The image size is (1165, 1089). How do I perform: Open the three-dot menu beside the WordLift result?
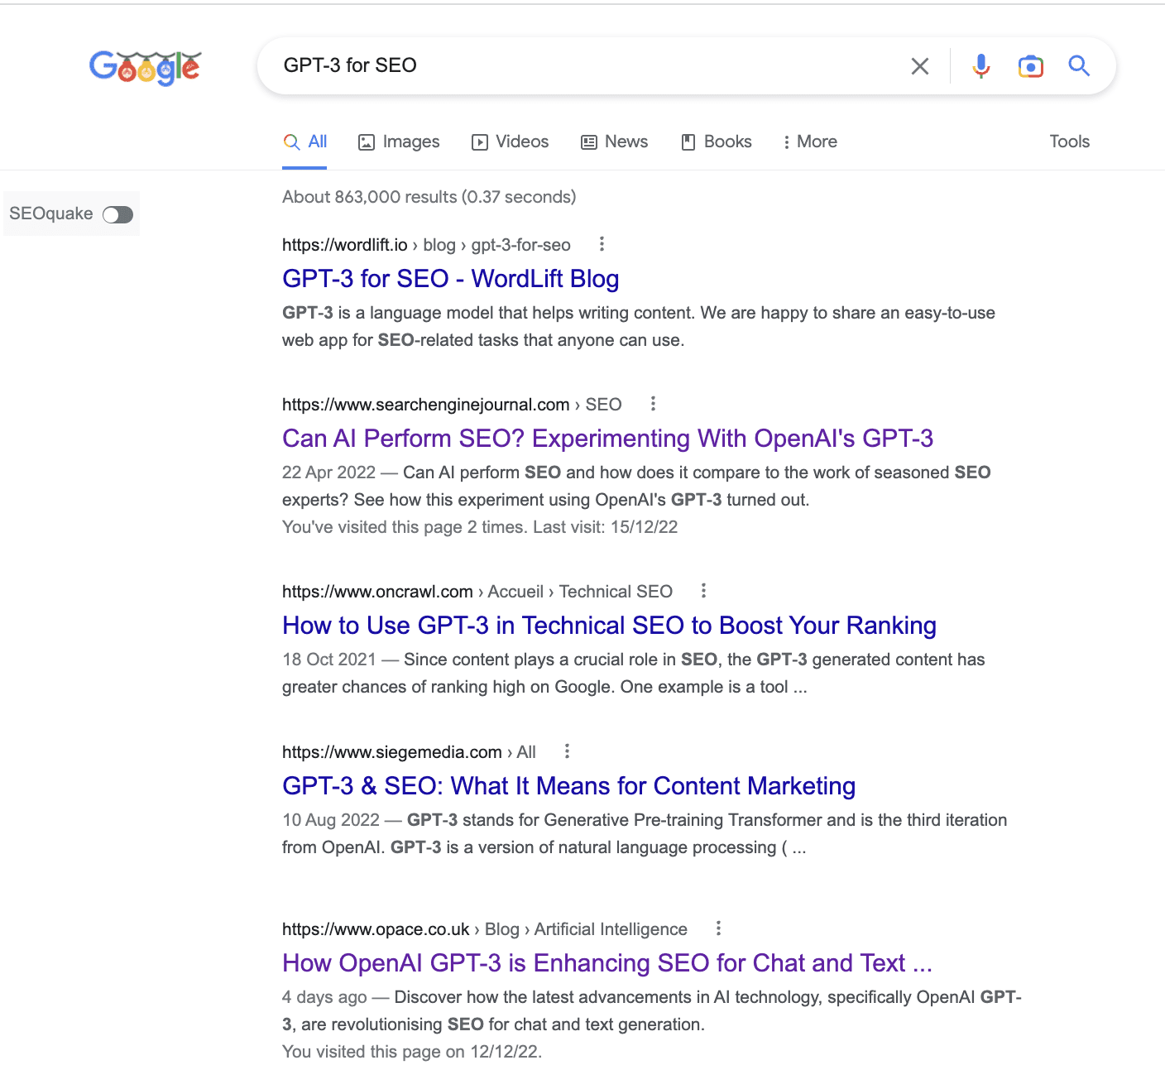(x=602, y=244)
